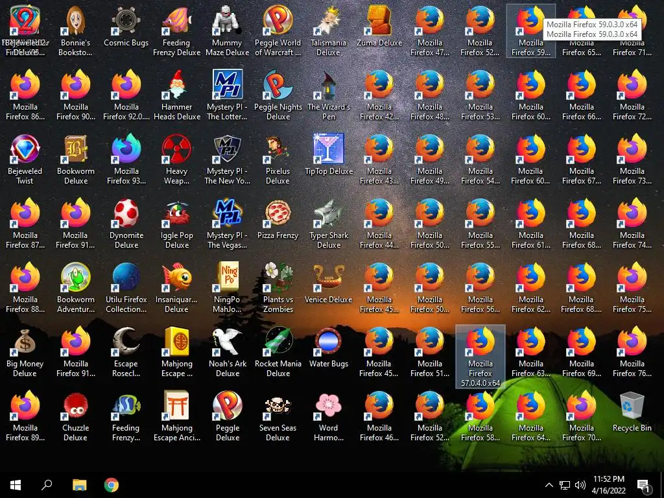Open notification action center
The image size is (664, 498).
click(x=644, y=485)
